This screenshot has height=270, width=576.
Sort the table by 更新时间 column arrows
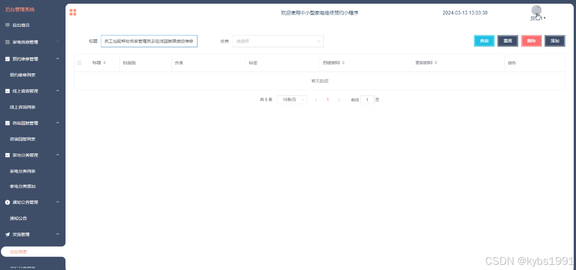(x=436, y=63)
